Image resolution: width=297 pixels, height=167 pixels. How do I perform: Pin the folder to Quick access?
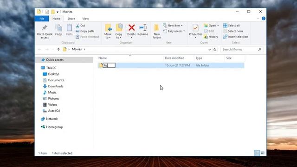(x=45, y=32)
